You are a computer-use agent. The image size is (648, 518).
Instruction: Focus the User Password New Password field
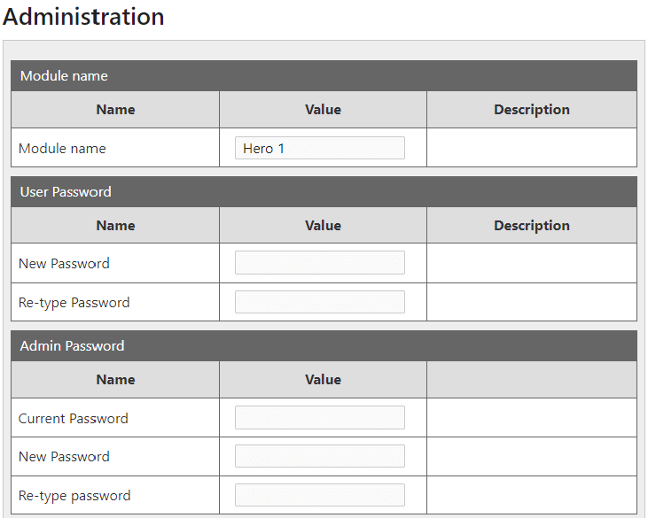tap(319, 263)
